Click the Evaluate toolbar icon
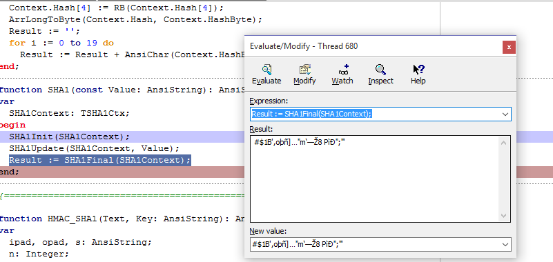This screenshot has width=553, height=262. [266, 70]
